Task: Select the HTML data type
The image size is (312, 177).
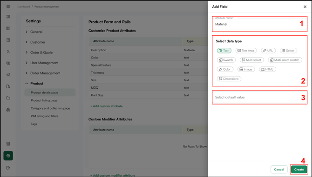Action: coord(267,69)
